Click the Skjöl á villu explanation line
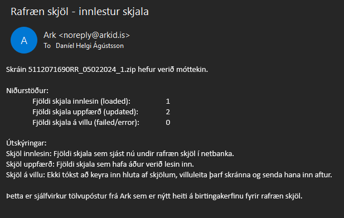 (x=169, y=175)
